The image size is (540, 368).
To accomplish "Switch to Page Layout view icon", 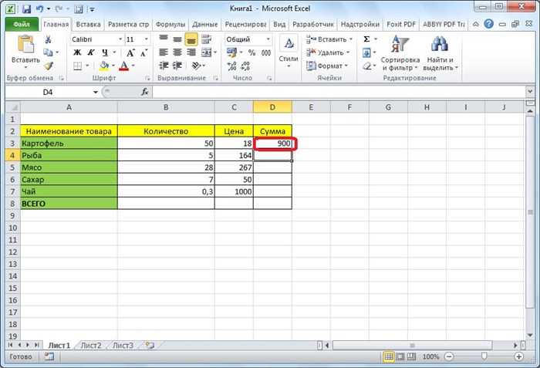I will click(400, 356).
